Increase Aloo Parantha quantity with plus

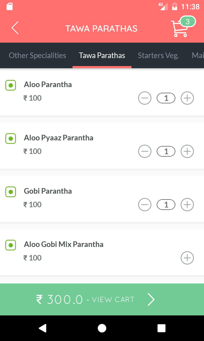point(187,98)
